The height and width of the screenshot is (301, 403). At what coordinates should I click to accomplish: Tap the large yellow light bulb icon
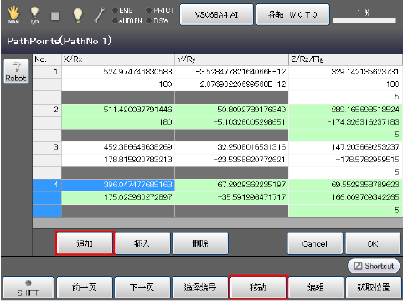point(78,15)
